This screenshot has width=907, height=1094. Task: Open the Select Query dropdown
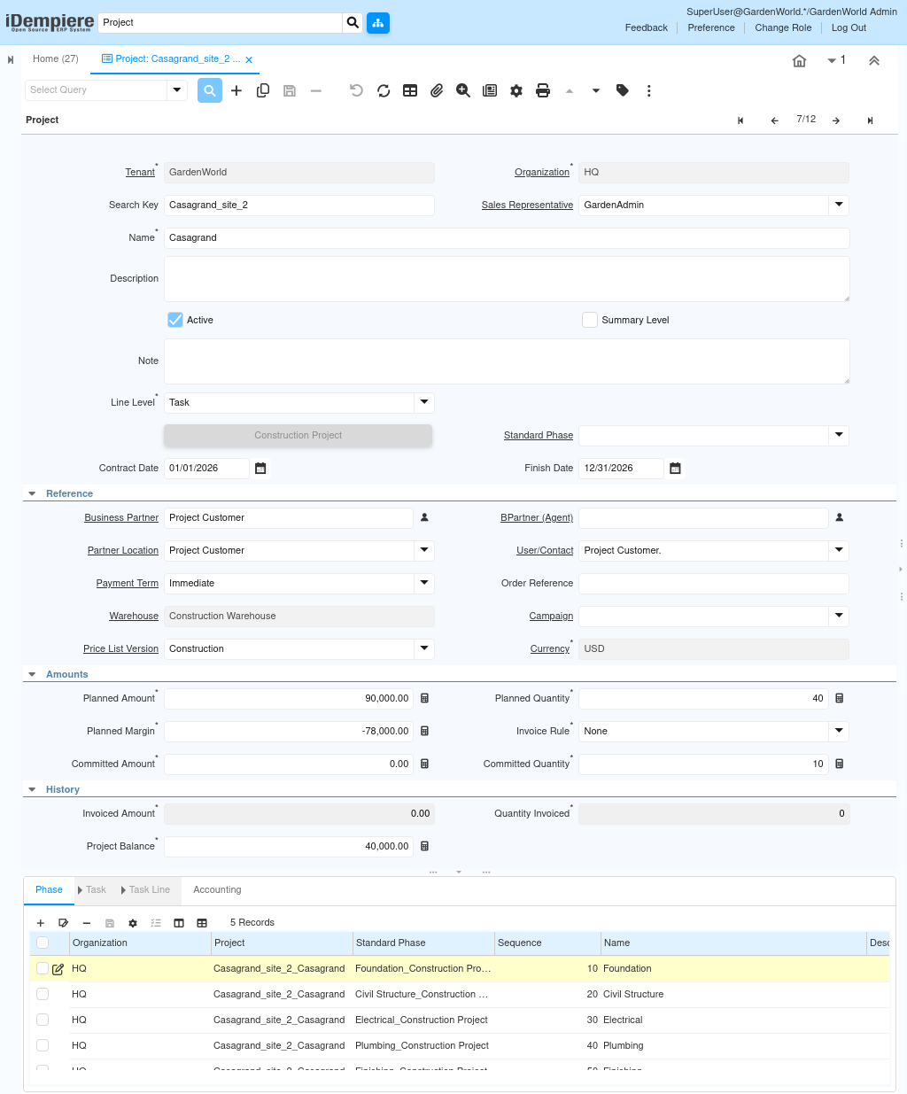177,89
